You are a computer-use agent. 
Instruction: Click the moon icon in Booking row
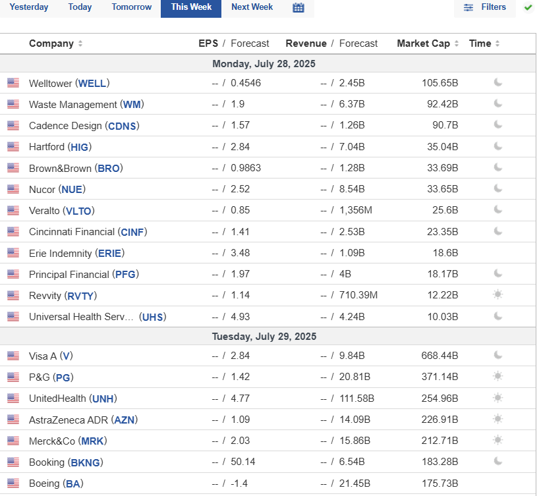(x=498, y=462)
